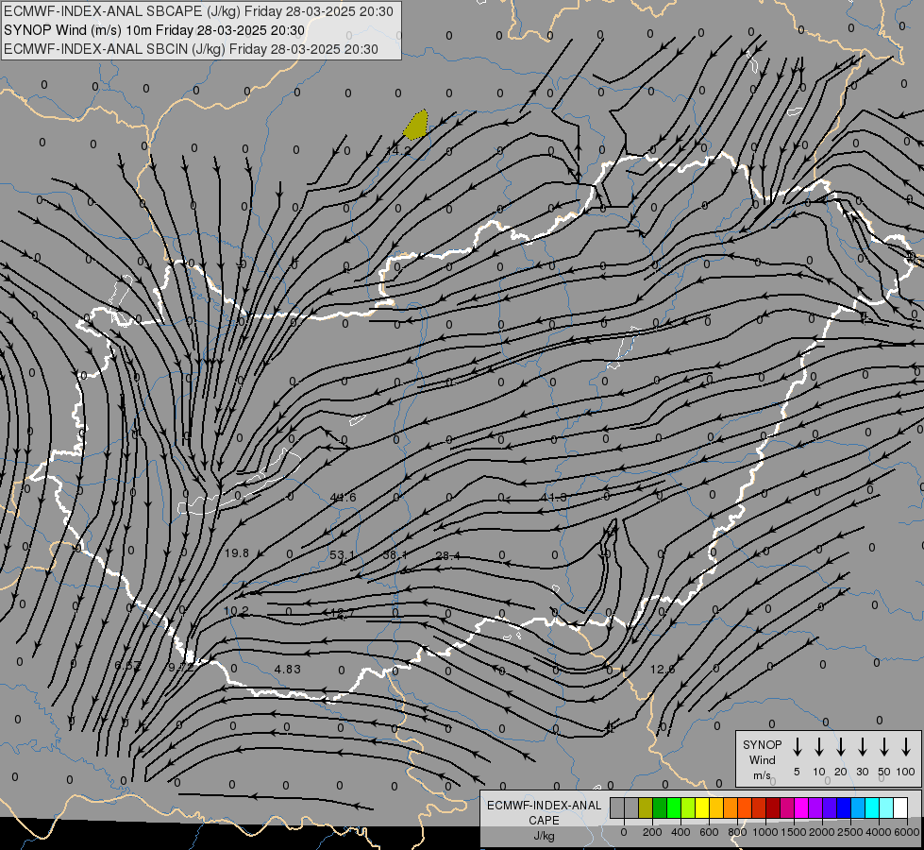Select the olive CAPE patch on the map
This screenshot has height=850, width=924.
tap(416, 125)
